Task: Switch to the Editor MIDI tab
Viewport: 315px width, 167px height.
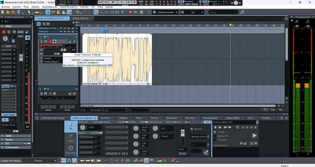Action: coord(232,118)
